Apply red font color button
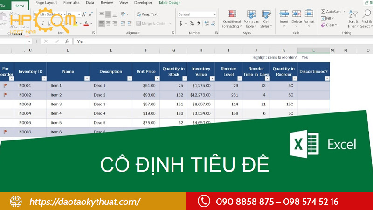This screenshot has height=210, width=373. 86,23
